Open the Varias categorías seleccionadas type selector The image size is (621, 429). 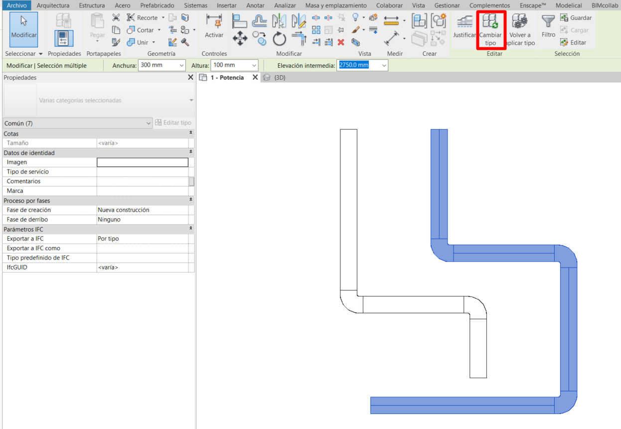coord(99,100)
